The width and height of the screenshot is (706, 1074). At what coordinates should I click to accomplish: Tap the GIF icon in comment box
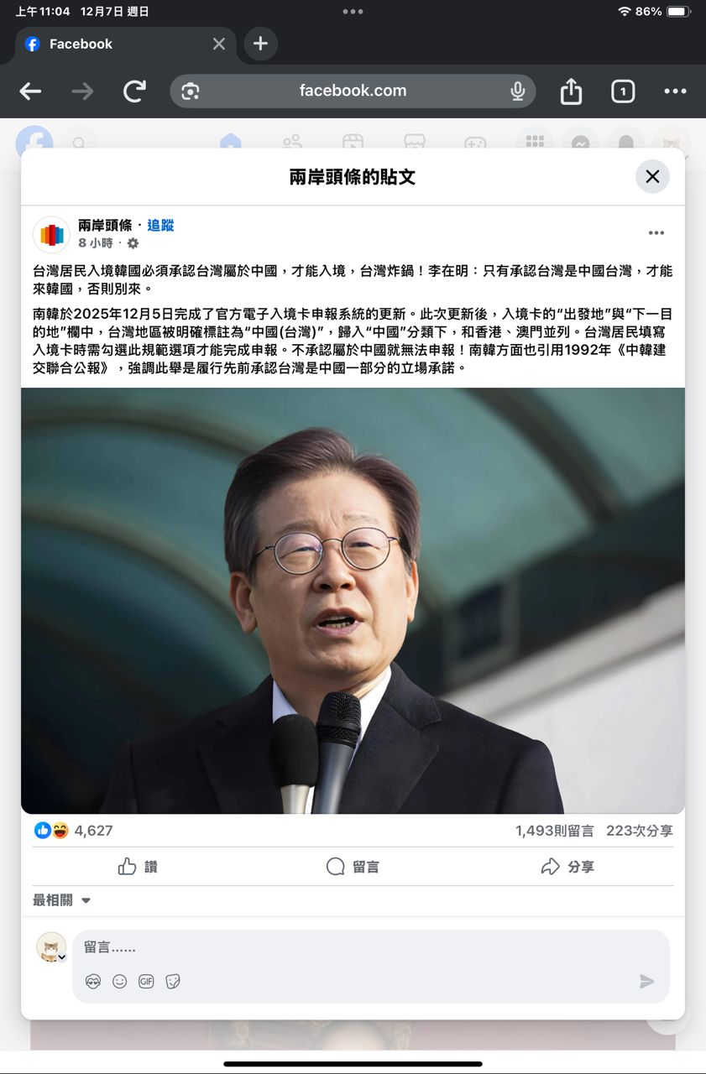[146, 981]
